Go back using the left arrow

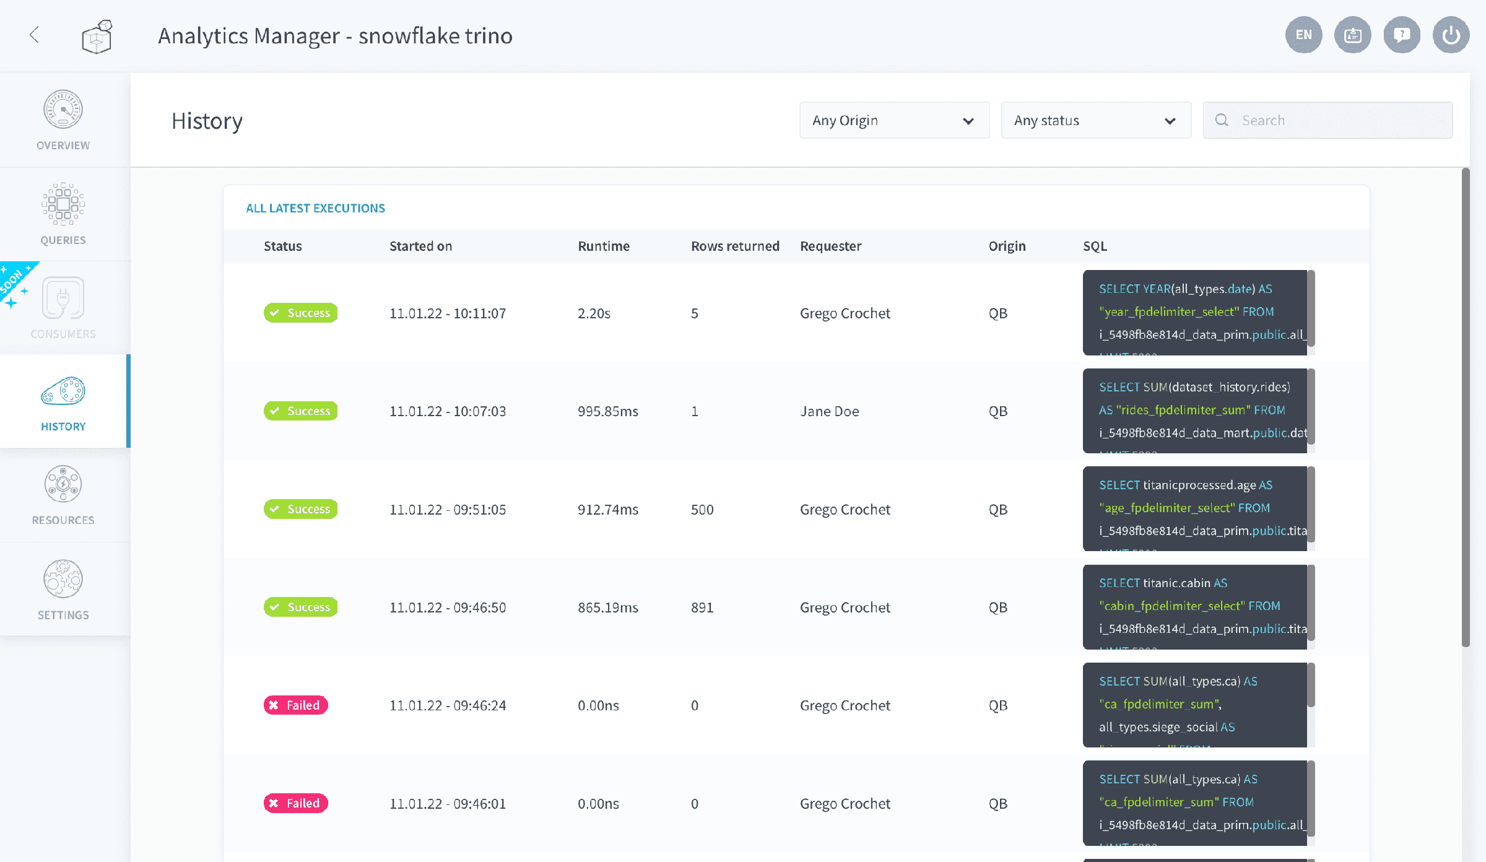(x=35, y=35)
